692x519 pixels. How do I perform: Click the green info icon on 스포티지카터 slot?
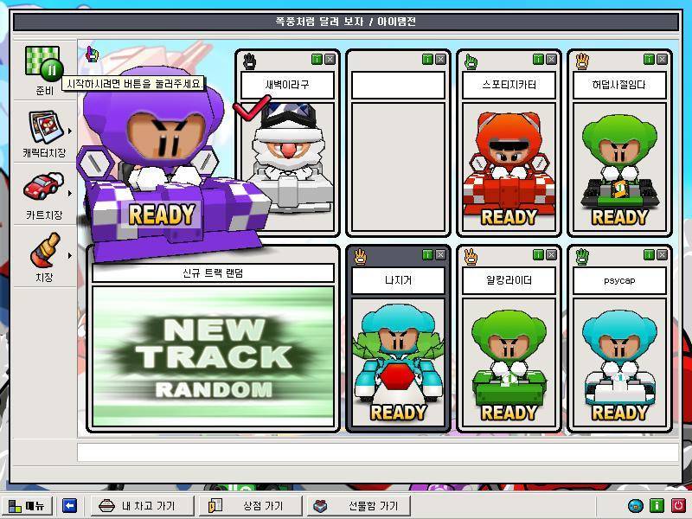pyautogui.click(x=538, y=60)
